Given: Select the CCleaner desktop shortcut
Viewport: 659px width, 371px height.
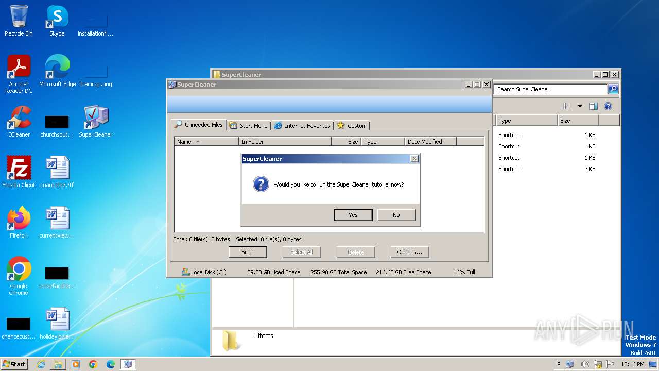Looking at the screenshot, I should pyautogui.click(x=19, y=122).
